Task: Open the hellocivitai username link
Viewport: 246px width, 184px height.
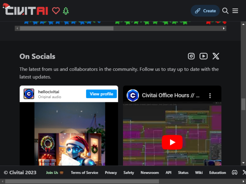Action: coord(49,92)
